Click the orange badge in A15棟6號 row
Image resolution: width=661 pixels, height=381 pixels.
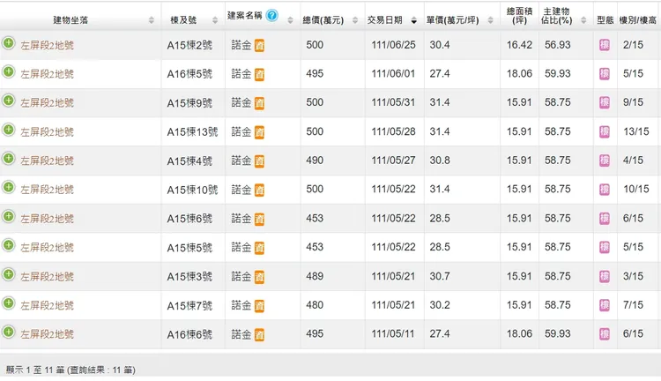coord(259,219)
